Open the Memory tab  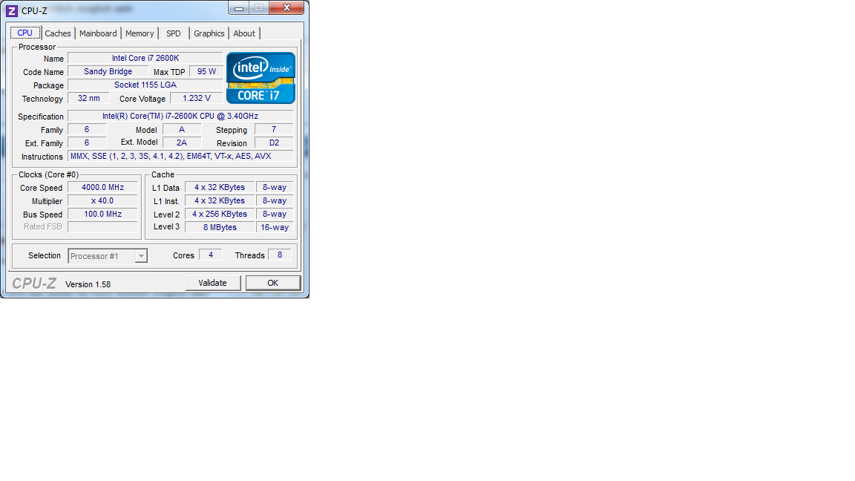coord(140,33)
